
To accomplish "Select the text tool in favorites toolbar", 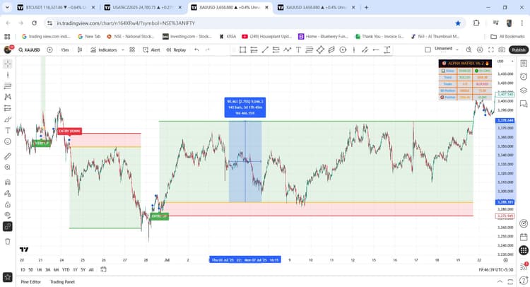I will [x=298, y=49].
